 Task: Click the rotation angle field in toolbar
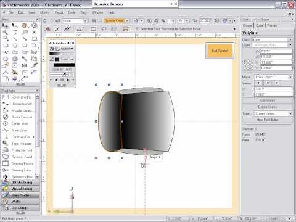click(x=205, y=21)
